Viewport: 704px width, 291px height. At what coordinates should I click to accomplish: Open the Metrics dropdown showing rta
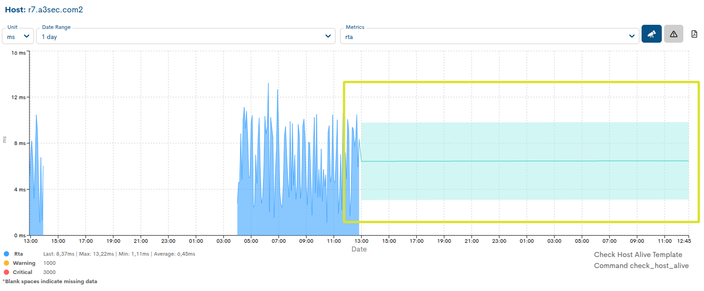pyautogui.click(x=489, y=36)
